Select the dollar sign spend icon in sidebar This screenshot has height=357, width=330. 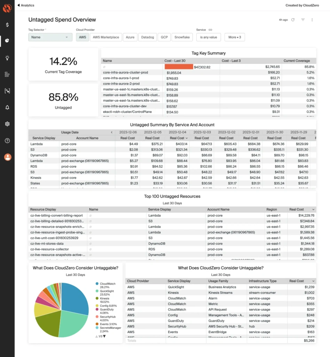[7, 25]
